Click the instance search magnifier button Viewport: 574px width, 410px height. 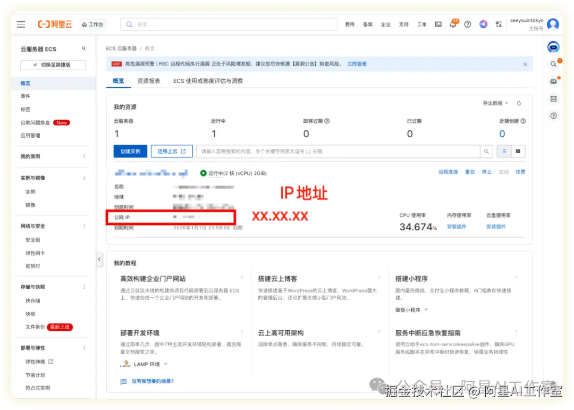[x=486, y=152]
